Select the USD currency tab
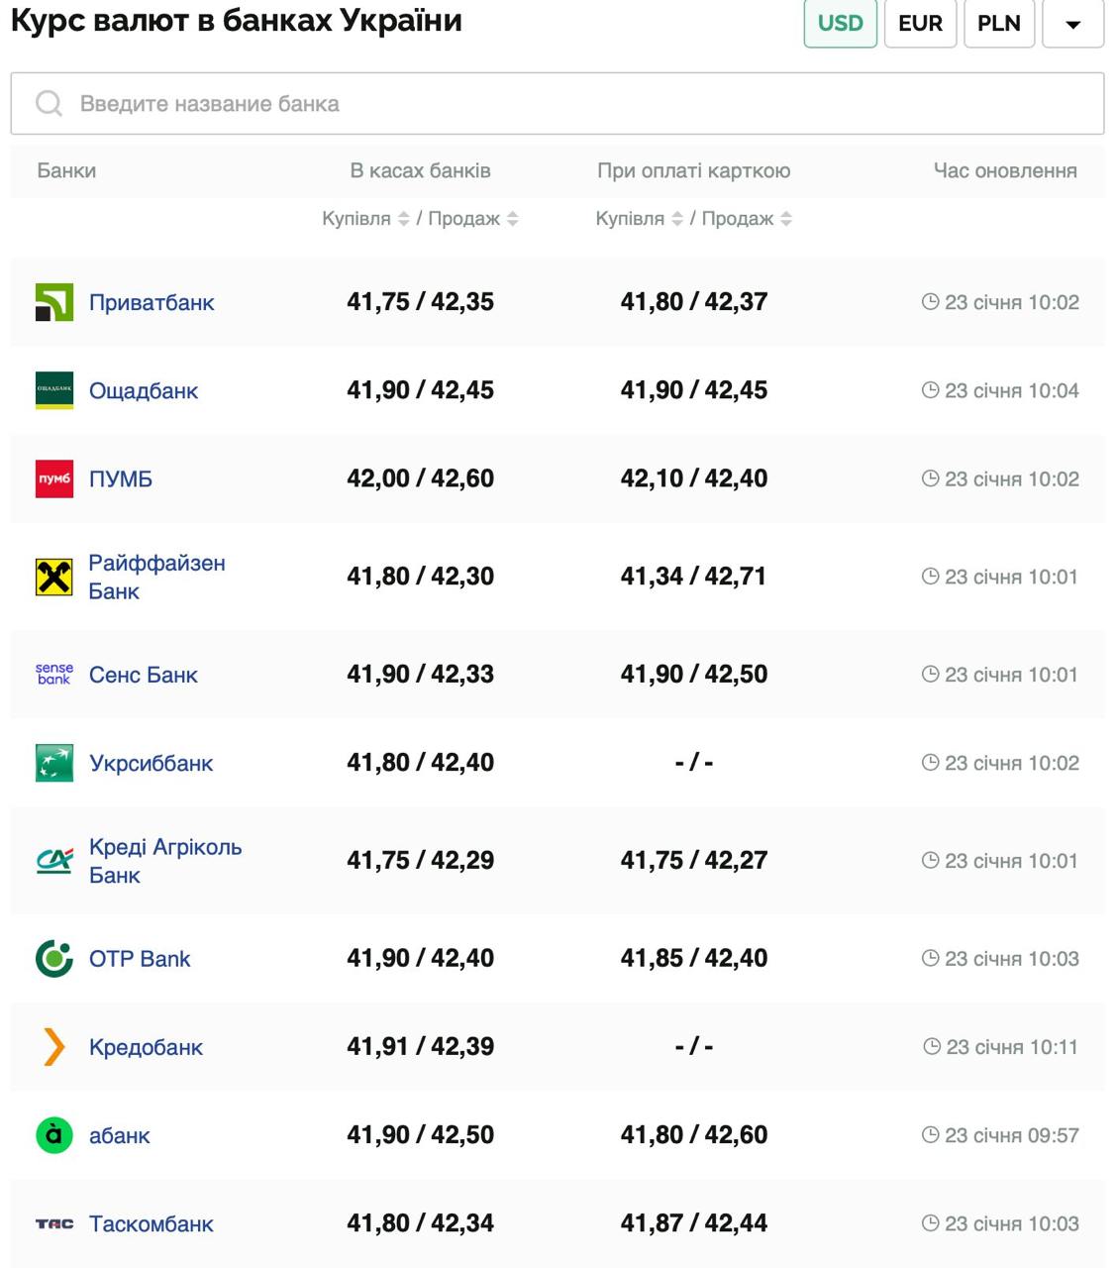Viewport: 1116px width, 1268px height. 840,24
